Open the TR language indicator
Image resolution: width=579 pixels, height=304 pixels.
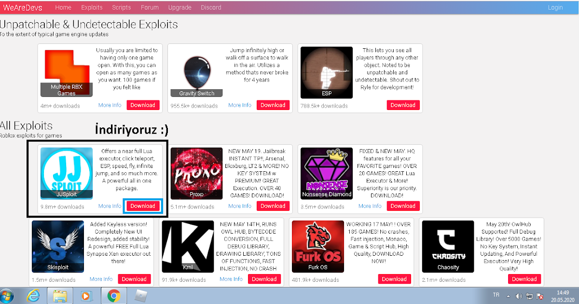tap(496, 295)
